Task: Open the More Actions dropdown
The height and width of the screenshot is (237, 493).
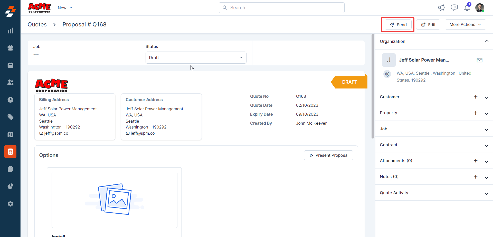Action: click(x=465, y=25)
